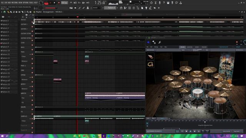Select the playlist mute tool
This screenshot has width=246, height=138.
click(x=17, y=12)
